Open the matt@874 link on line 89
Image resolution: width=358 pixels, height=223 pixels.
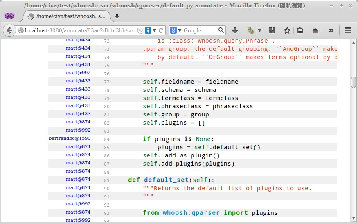pos(78,179)
